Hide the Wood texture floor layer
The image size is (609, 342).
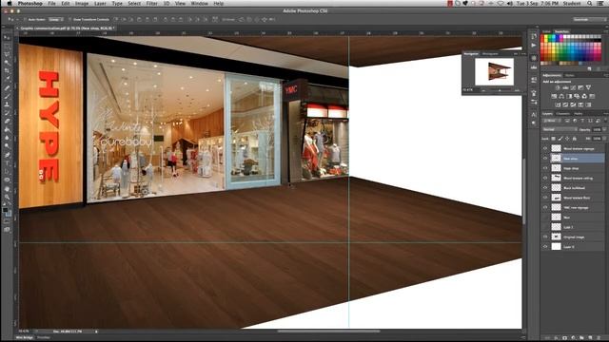pyautogui.click(x=545, y=198)
